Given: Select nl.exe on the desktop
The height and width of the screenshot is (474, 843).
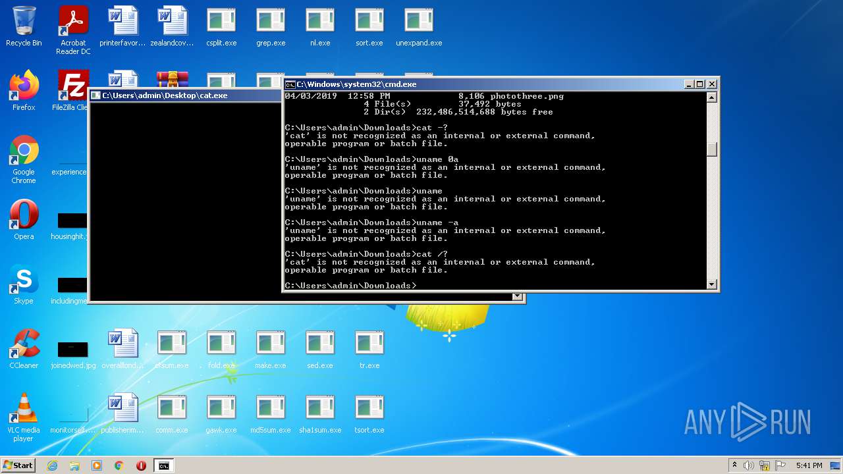Looking at the screenshot, I should (320, 26).
